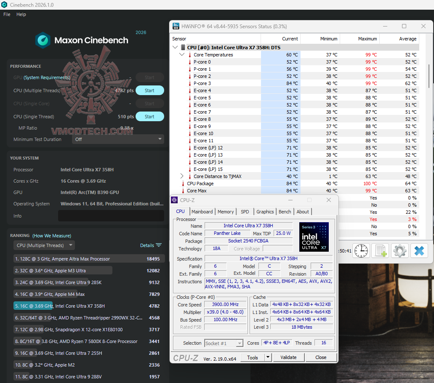434x383 pixels.
Task: Click the Current column header
Action: click(281, 39)
